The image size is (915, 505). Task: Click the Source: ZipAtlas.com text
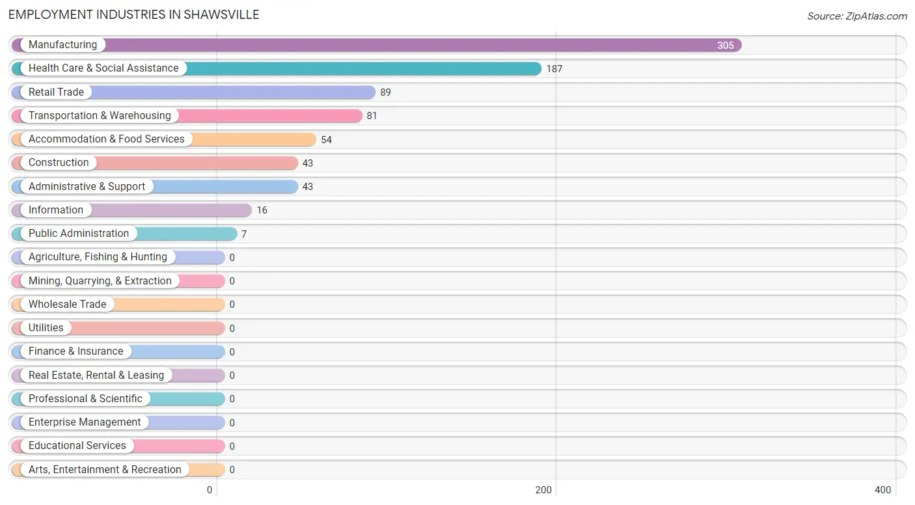tap(857, 16)
